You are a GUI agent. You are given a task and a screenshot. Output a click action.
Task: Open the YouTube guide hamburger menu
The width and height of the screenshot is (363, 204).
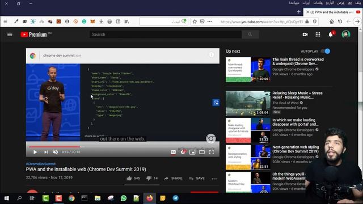click(10, 35)
